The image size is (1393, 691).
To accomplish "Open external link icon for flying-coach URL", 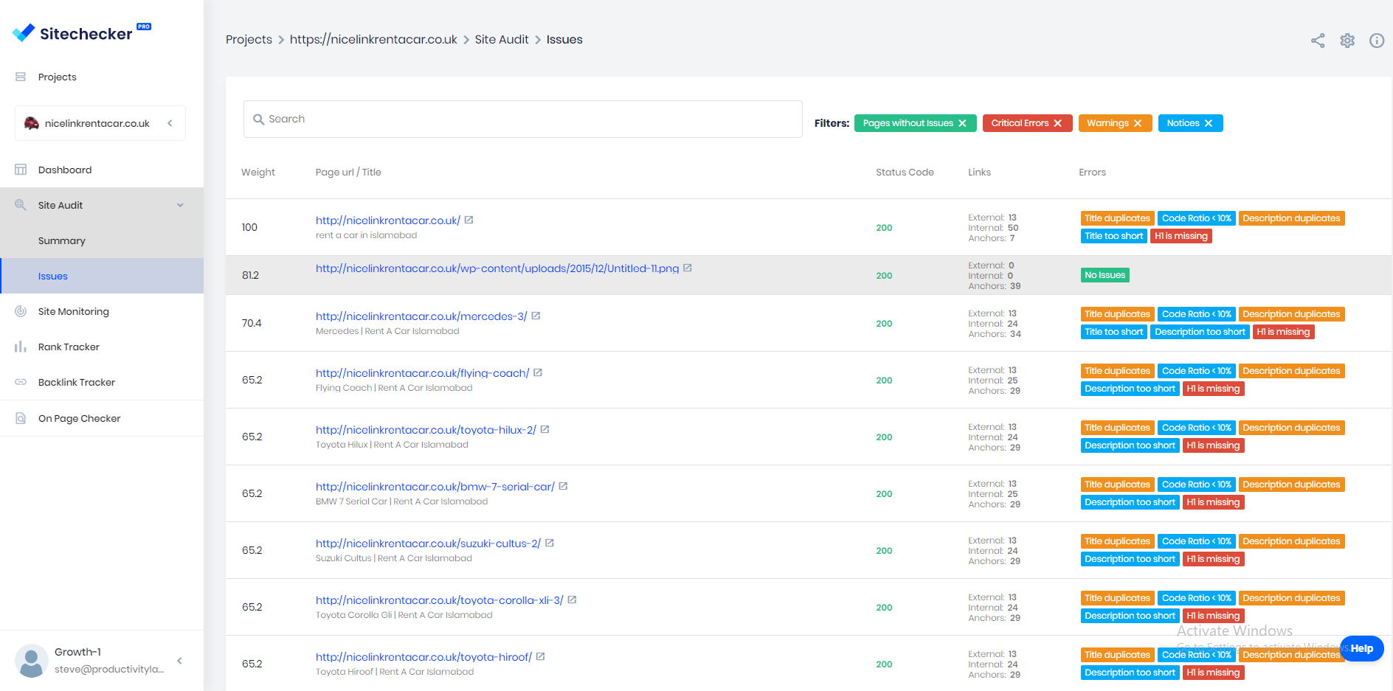I will click(538, 372).
